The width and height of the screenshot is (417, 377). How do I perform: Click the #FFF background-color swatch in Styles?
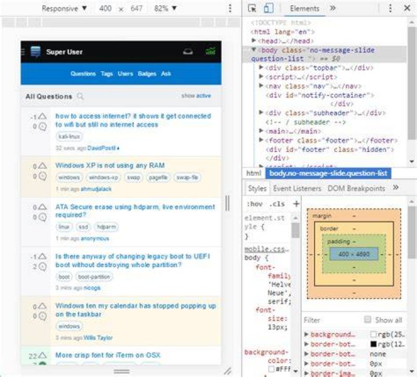coord(271,369)
